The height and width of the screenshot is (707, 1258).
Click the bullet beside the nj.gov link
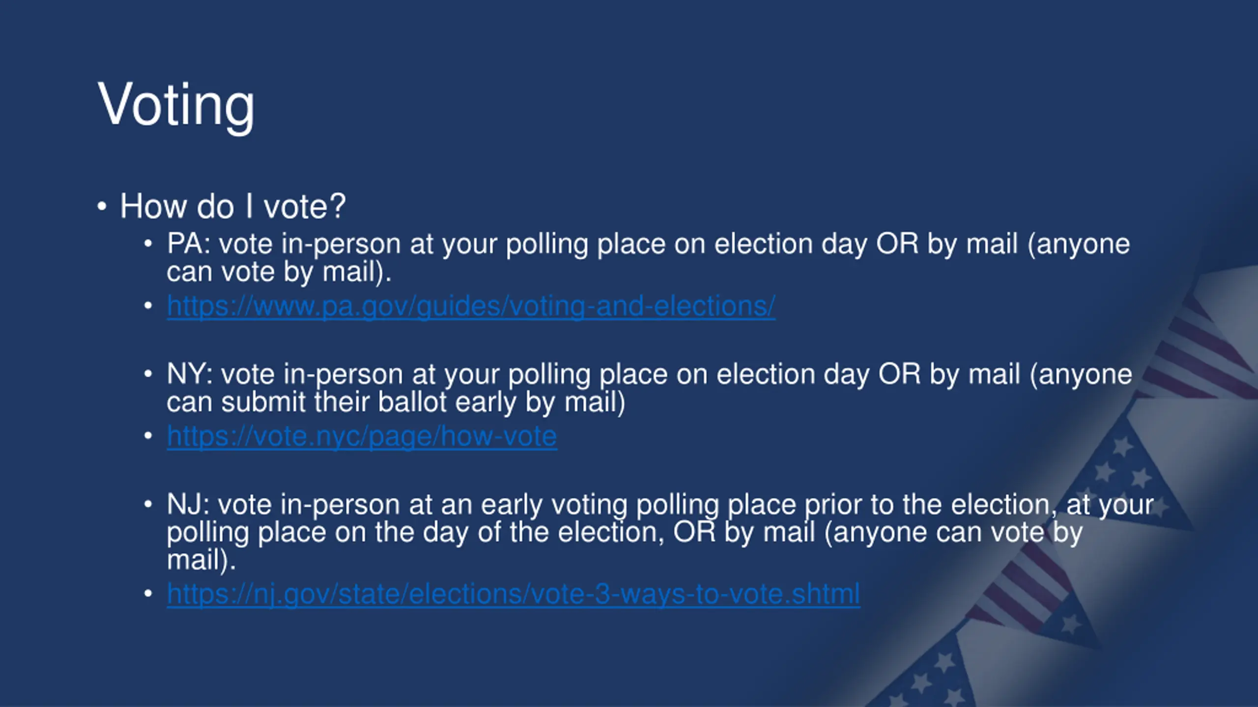[x=148, y=594]
